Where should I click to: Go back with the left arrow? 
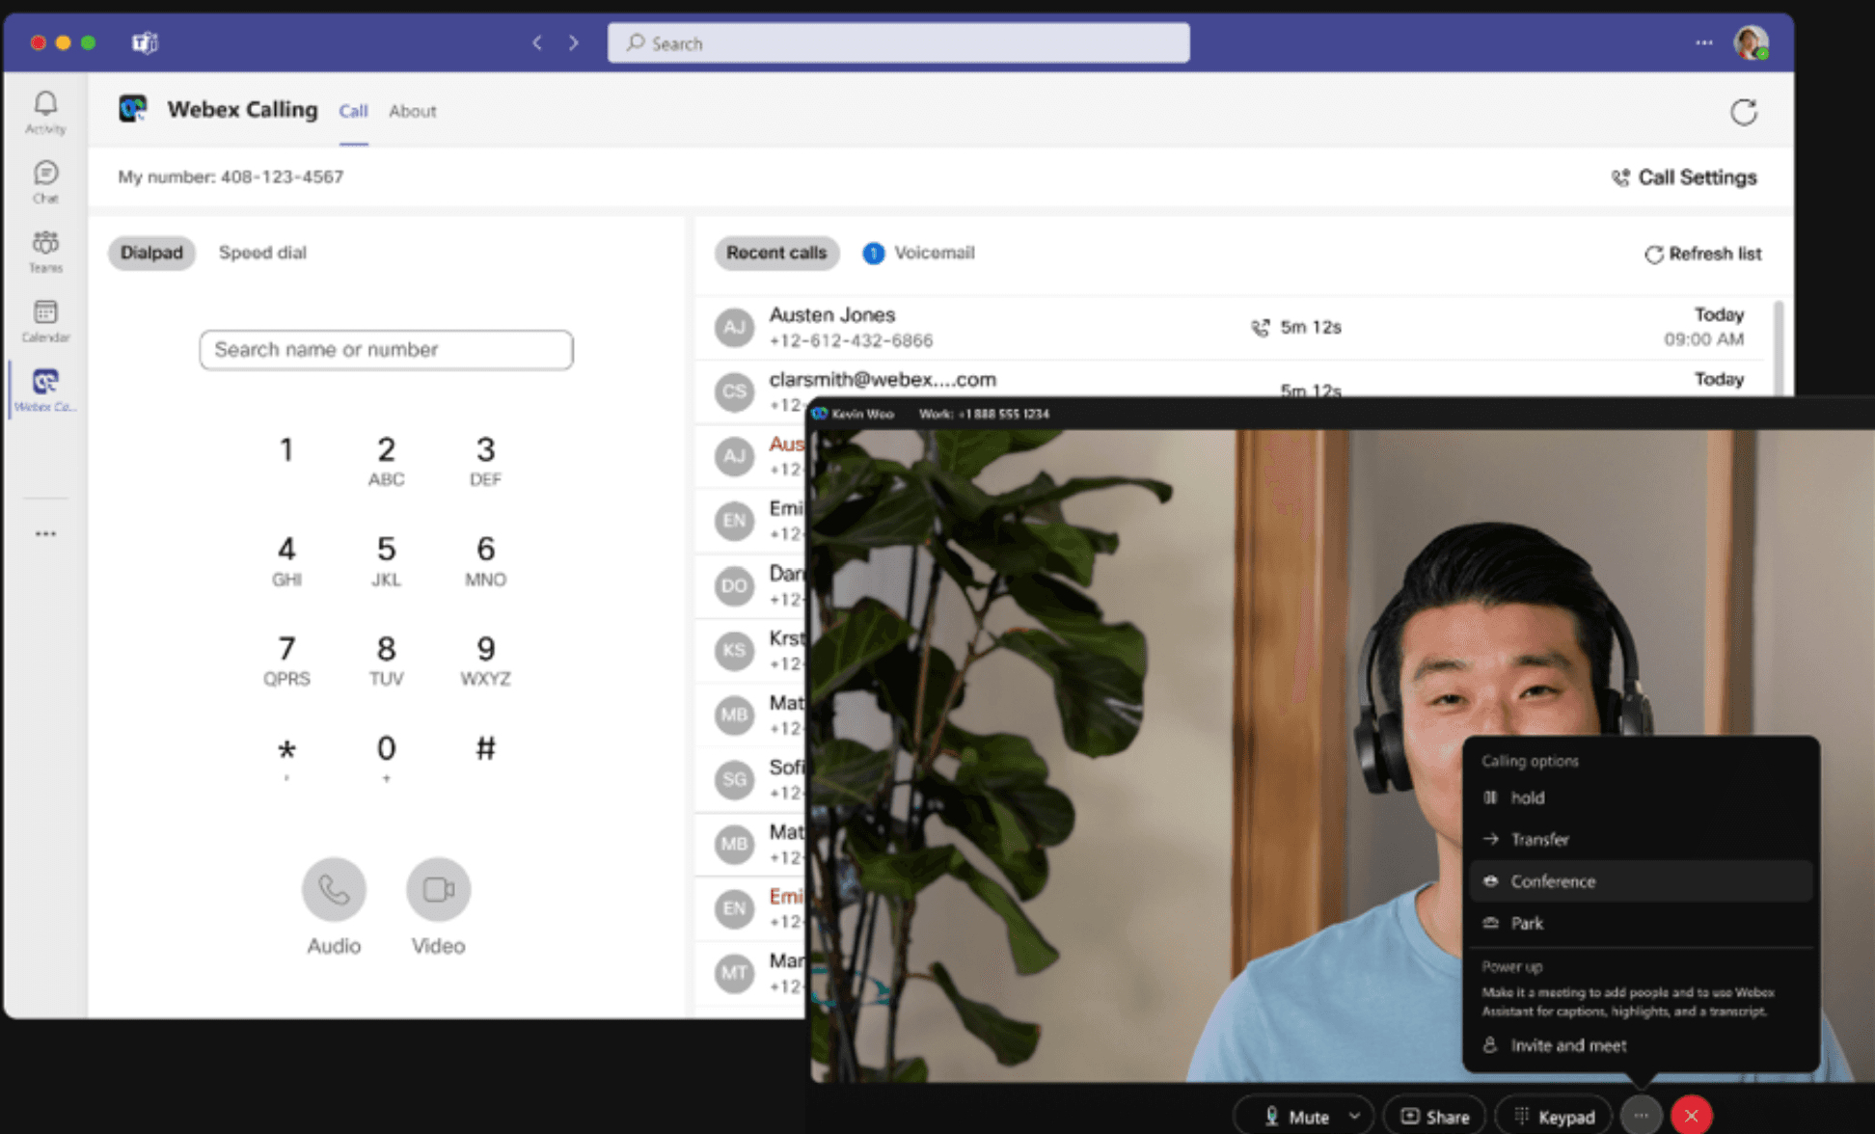[x=537, y=42]
